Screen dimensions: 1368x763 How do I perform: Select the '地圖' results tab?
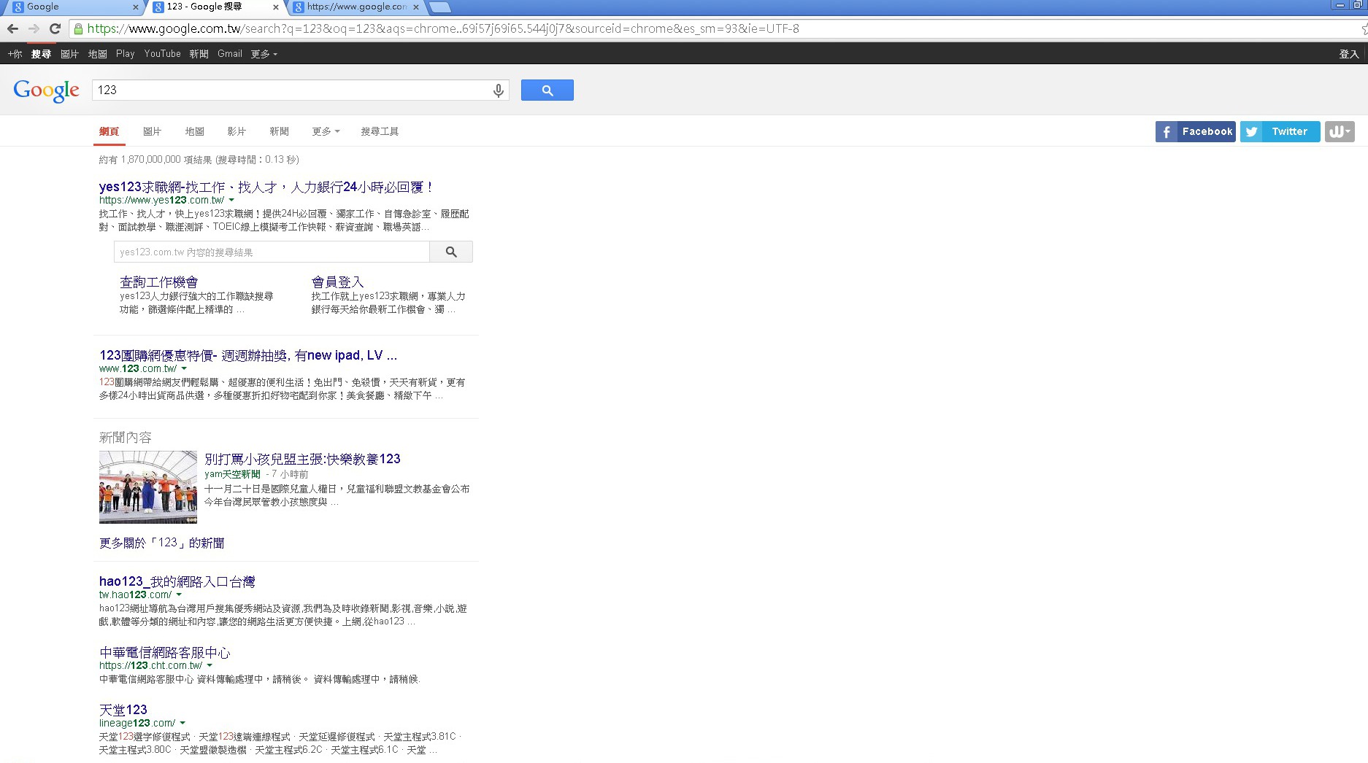pos(194,131)
